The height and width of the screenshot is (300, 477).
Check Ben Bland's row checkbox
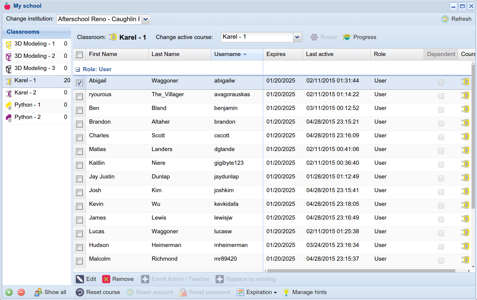79,110
